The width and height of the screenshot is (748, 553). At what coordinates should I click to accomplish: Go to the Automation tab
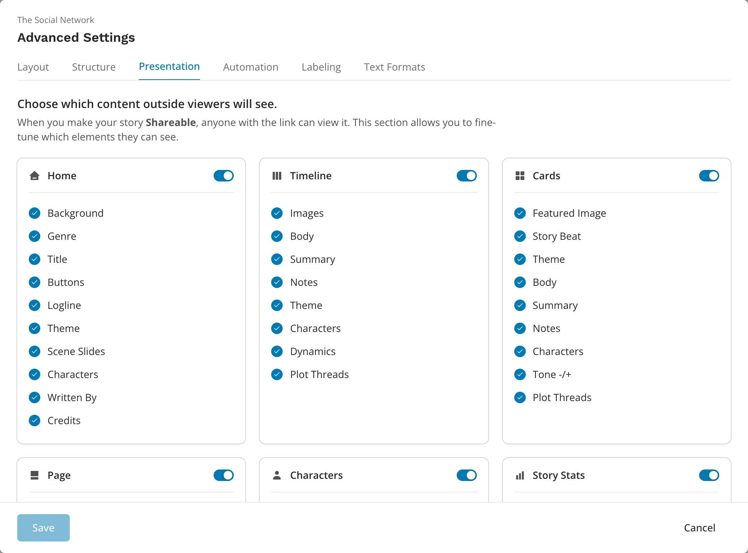[x=251, y=67]
